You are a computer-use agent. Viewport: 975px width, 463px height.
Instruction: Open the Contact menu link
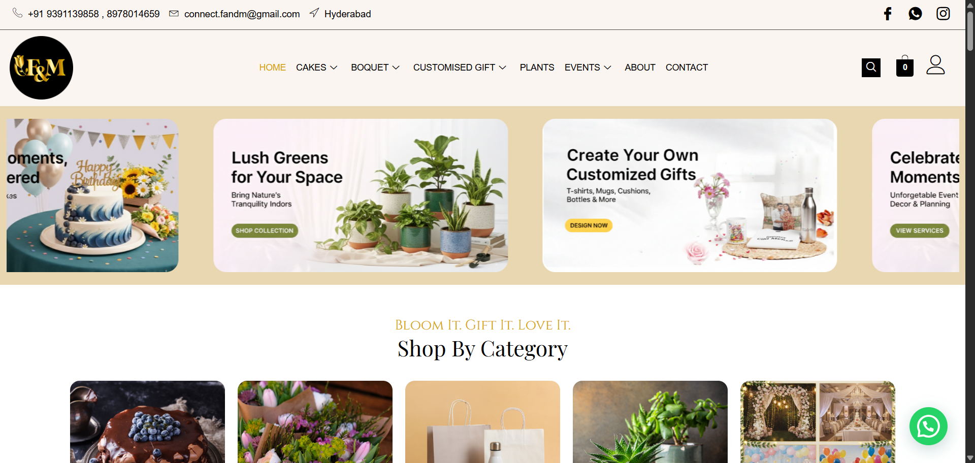(687, 68)
